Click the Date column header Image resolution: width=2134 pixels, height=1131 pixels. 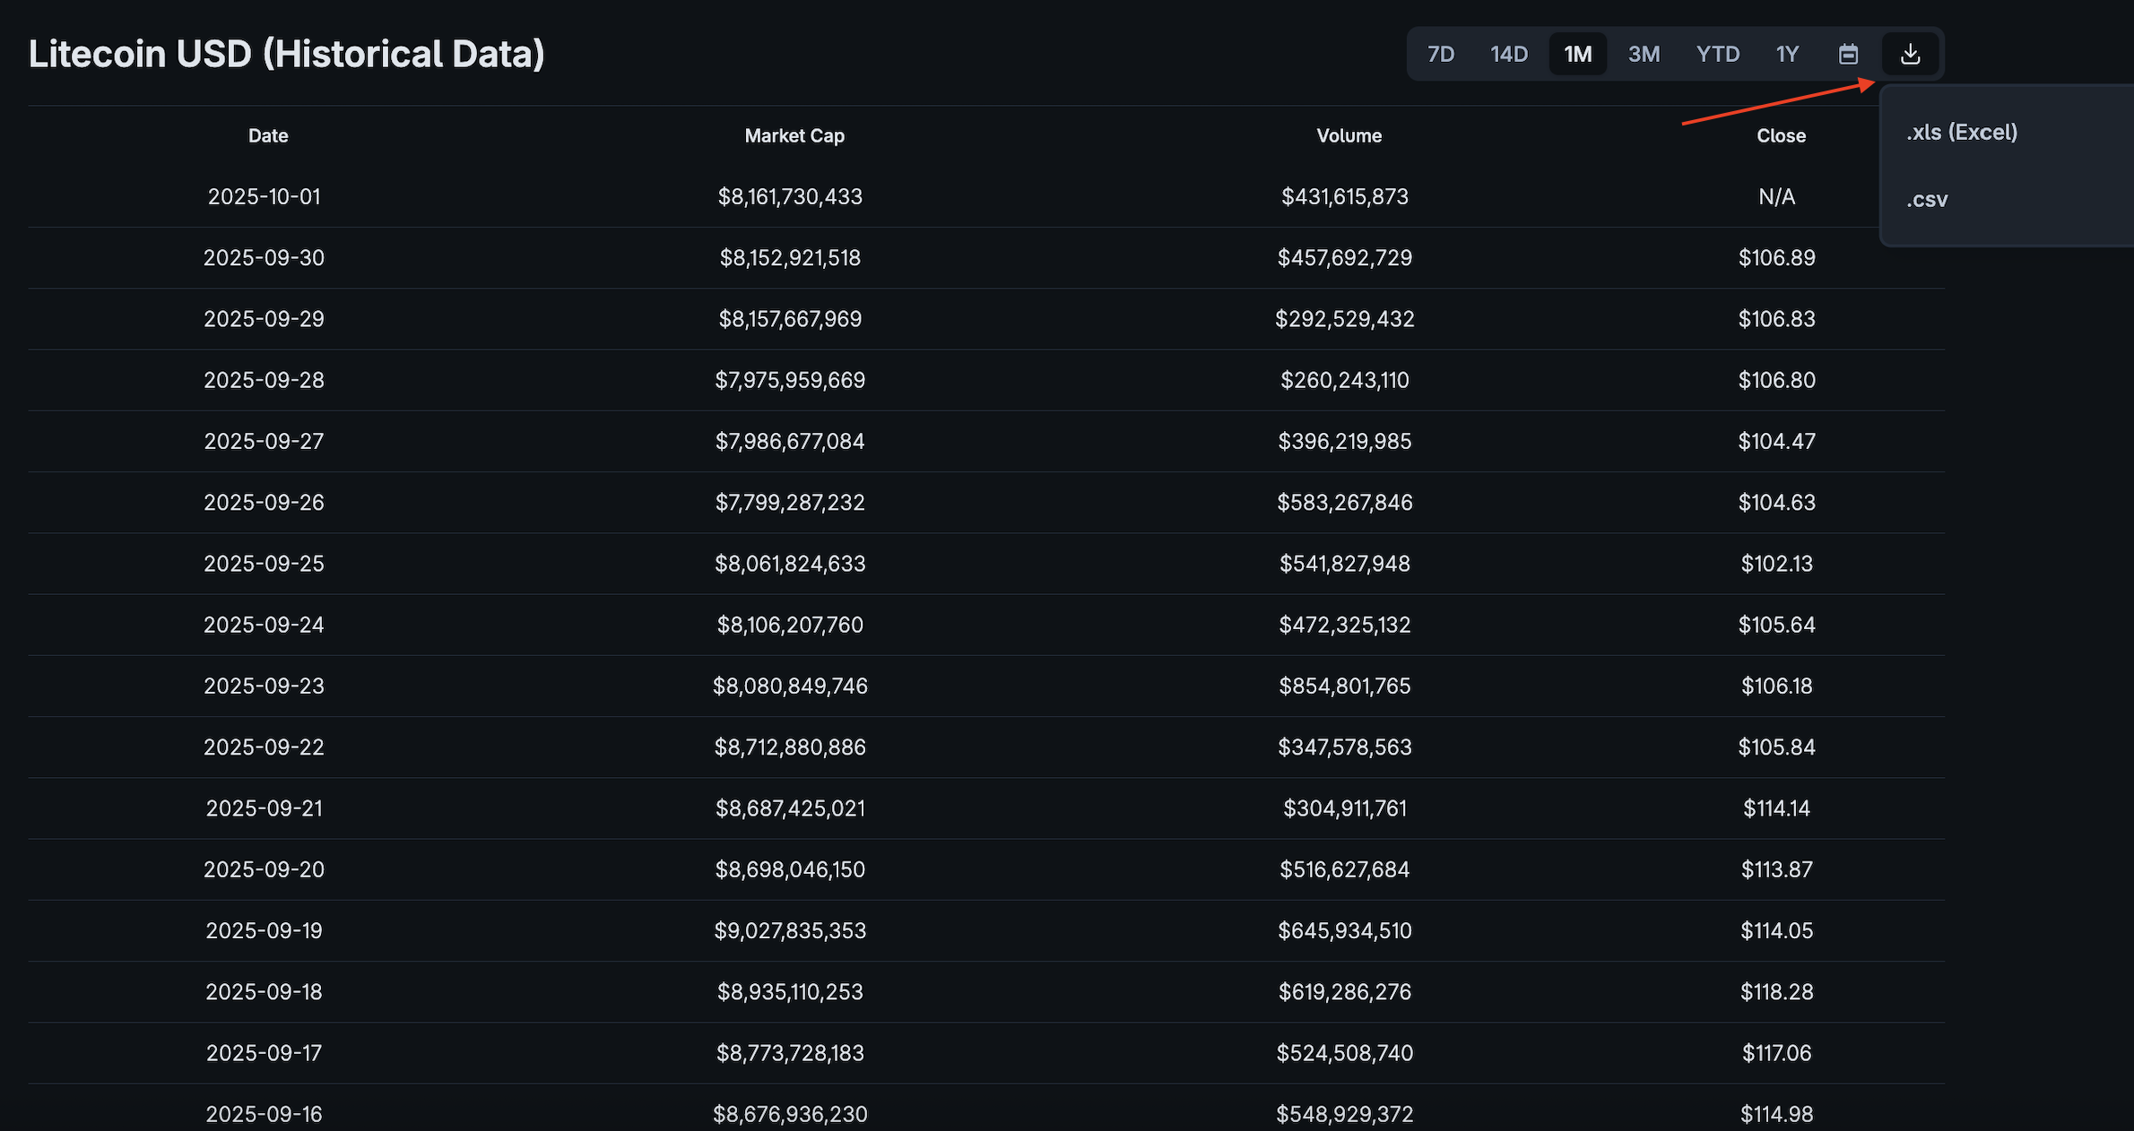tap(267, 135)
